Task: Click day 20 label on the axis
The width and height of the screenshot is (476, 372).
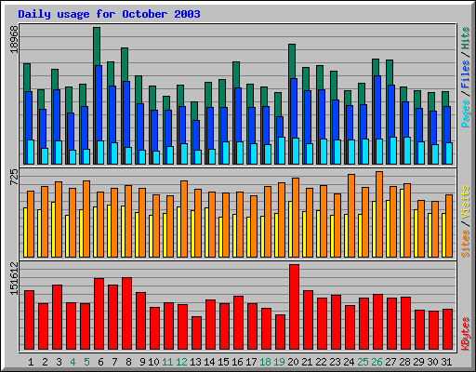Action: 293,362
